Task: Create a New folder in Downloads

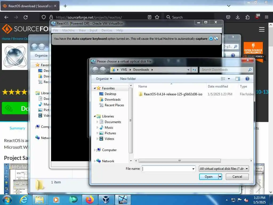Action: coord(128,79)
